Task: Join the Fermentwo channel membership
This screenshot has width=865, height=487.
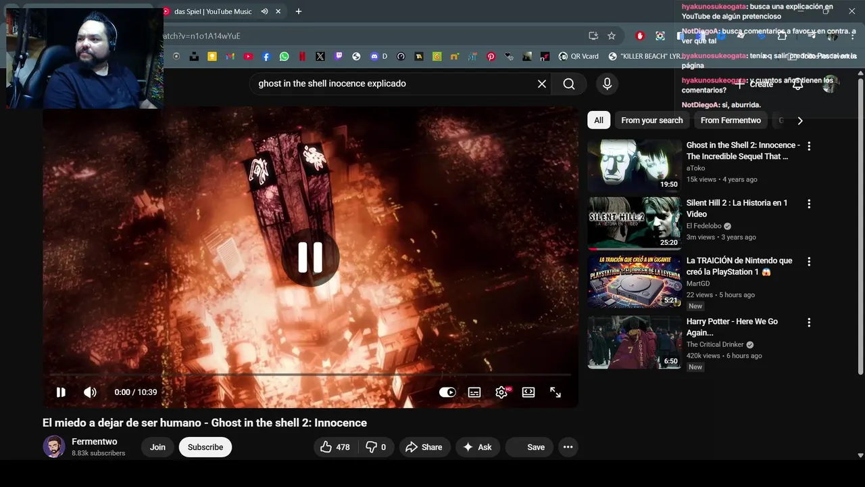Action: pos(157,447)
